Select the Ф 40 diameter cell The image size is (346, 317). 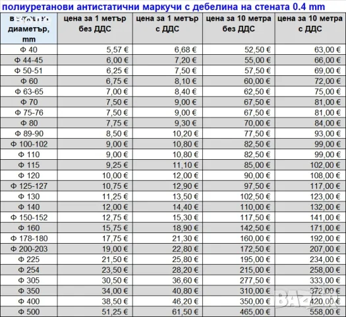coord(29,50)
